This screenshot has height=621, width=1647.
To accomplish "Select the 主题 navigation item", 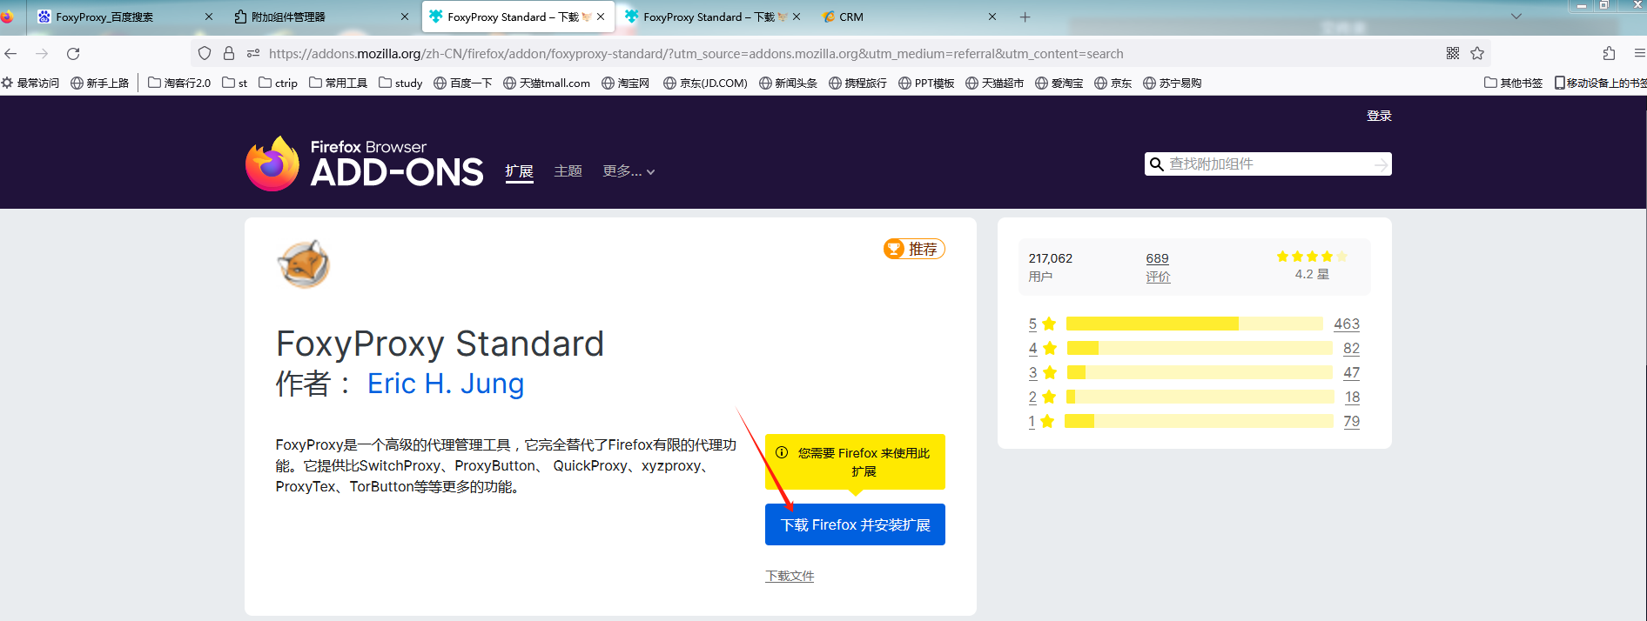I will tap(568, 171).
